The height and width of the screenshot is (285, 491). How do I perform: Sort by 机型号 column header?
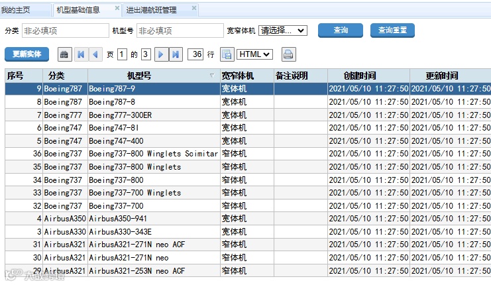[154, 76]
